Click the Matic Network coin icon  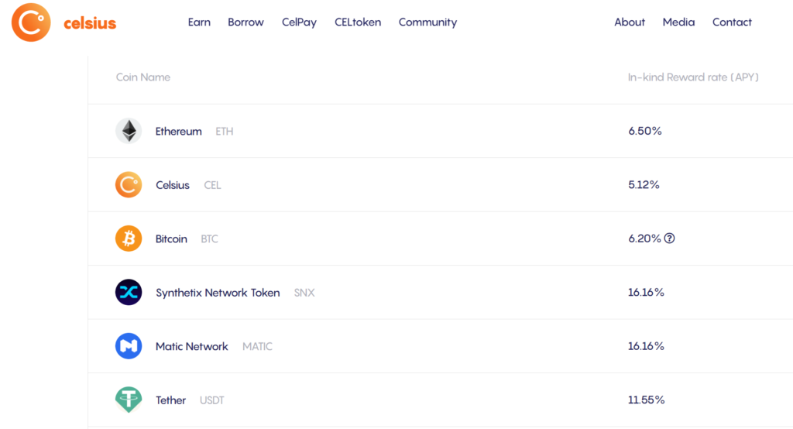pyautogui.click(x=129, y=346)
